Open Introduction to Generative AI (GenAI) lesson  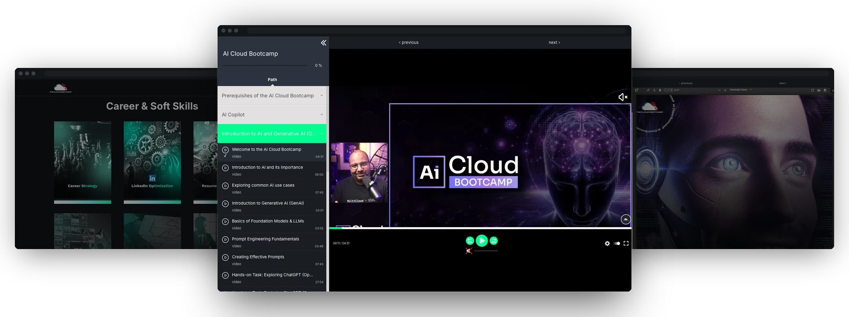[272, 206]
